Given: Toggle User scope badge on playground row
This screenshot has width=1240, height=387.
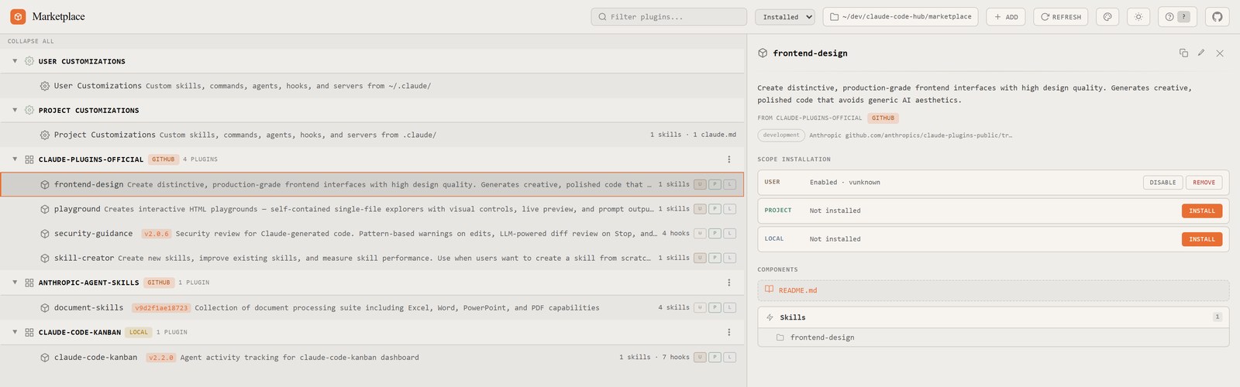Looking at the screenshot, I should coord(700,209).
